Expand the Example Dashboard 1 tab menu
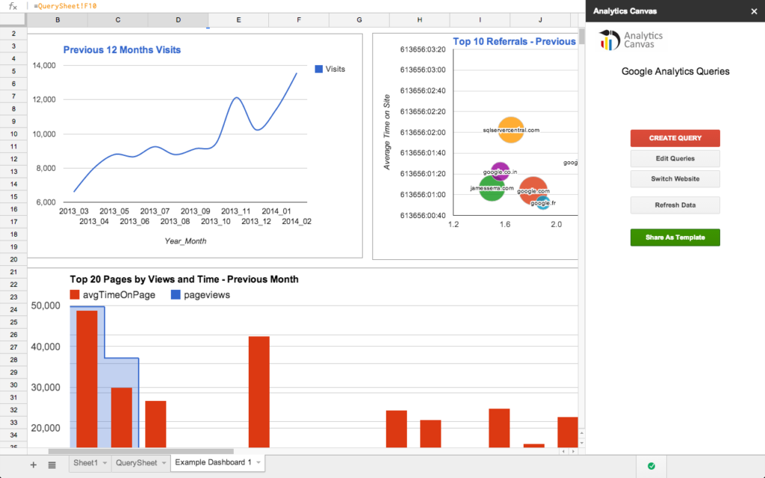Viewport: 765px width, 478px height. [258, 462]
